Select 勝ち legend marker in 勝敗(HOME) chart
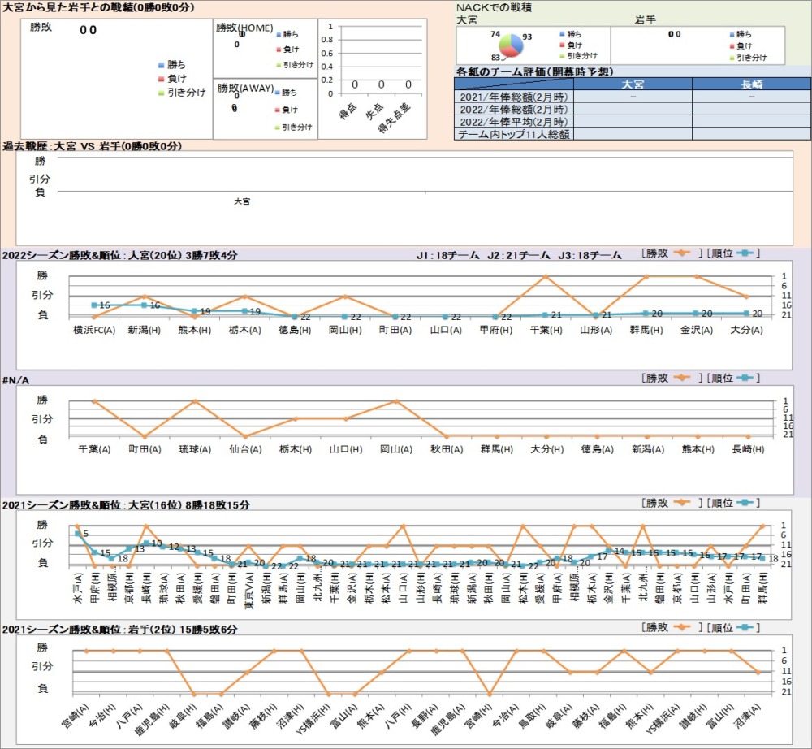This screenshot has width=812, height=749. [x=279, y=35]
